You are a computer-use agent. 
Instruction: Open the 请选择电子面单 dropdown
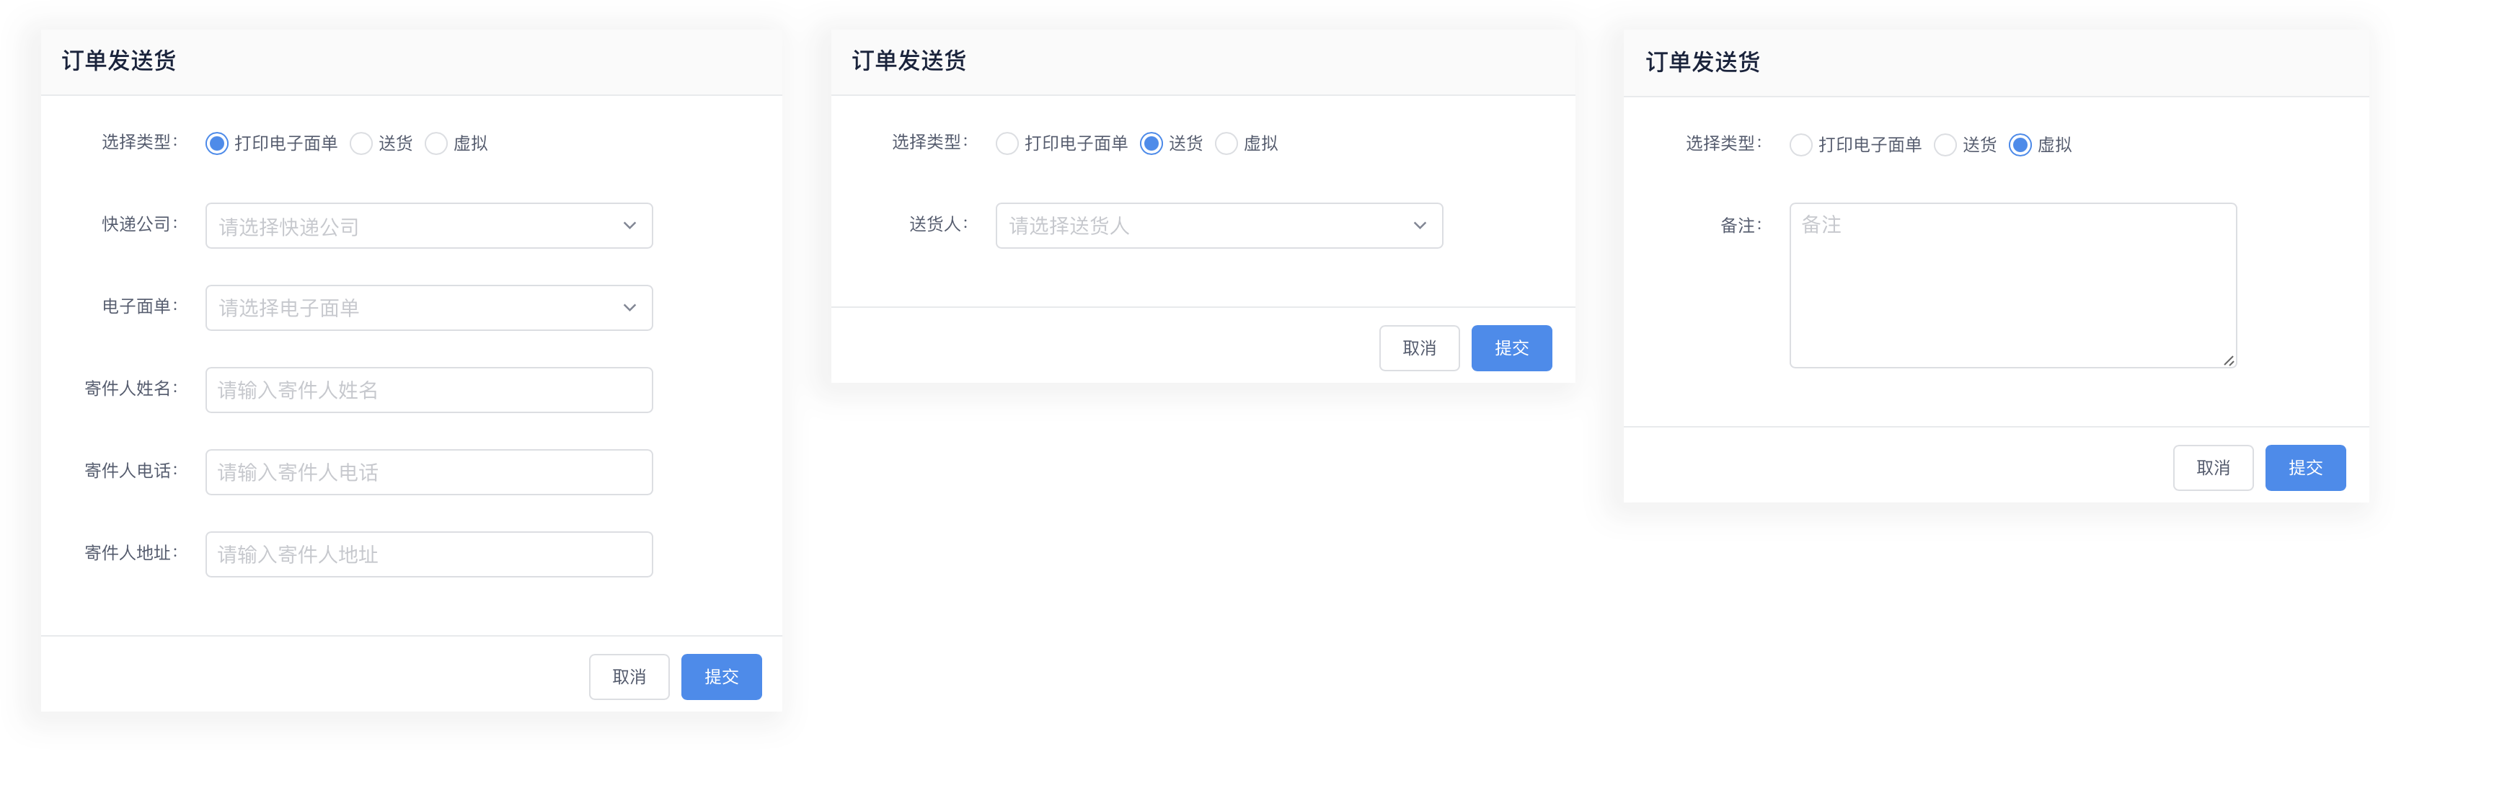point(429,308)
